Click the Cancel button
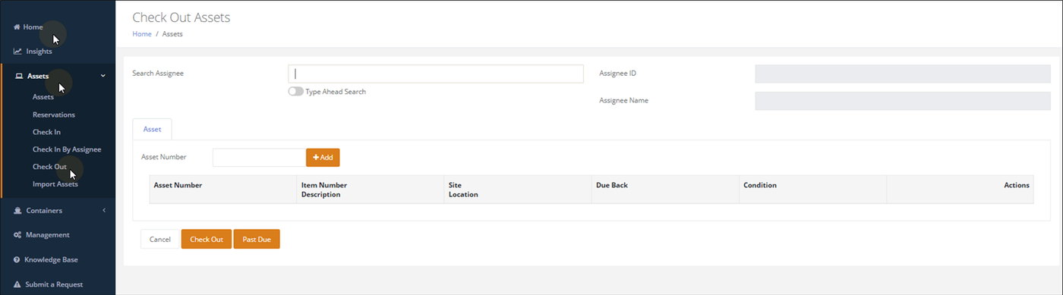1063x295 pixels. [x=160, y=239]
